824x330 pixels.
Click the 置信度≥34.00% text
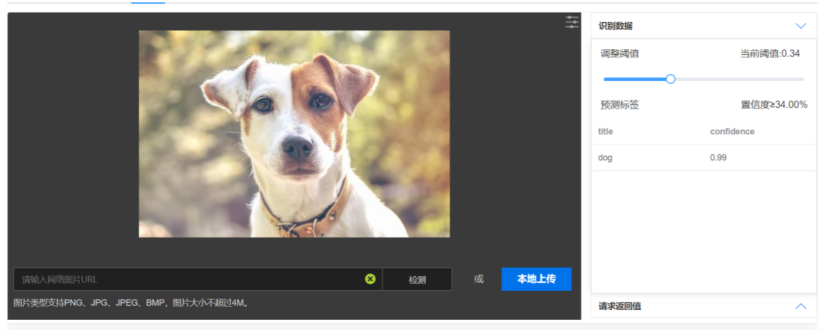[774, 105]
